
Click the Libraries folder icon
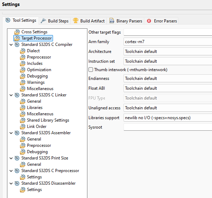(22, 108)
